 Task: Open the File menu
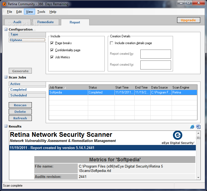pos(10,12)
